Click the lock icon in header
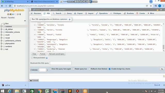 [x=158, y=10]
